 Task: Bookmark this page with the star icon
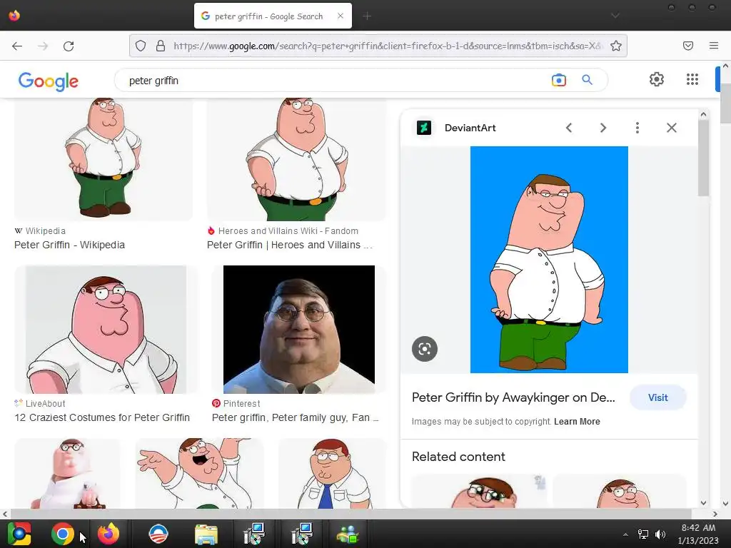point(616,46)
